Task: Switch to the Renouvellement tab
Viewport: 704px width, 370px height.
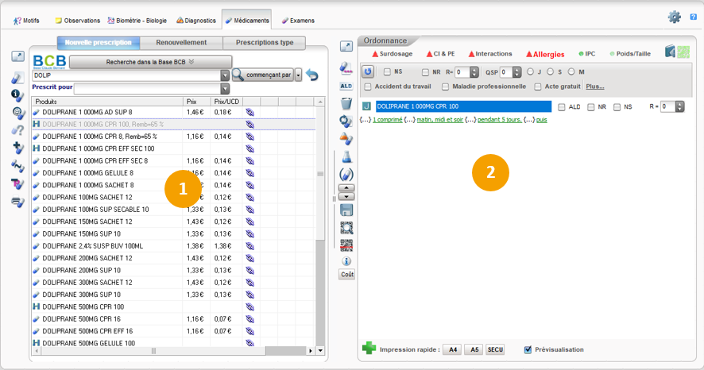Action: click(x=181, y=43)
